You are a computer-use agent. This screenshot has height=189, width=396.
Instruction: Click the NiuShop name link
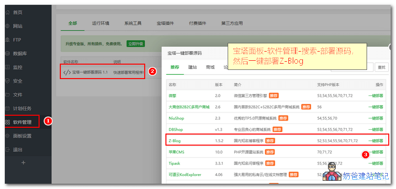pyautogui.click(x=176, y=118)
